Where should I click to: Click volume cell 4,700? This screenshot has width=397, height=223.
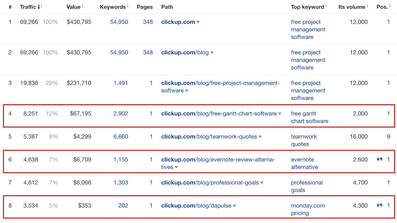360,182
